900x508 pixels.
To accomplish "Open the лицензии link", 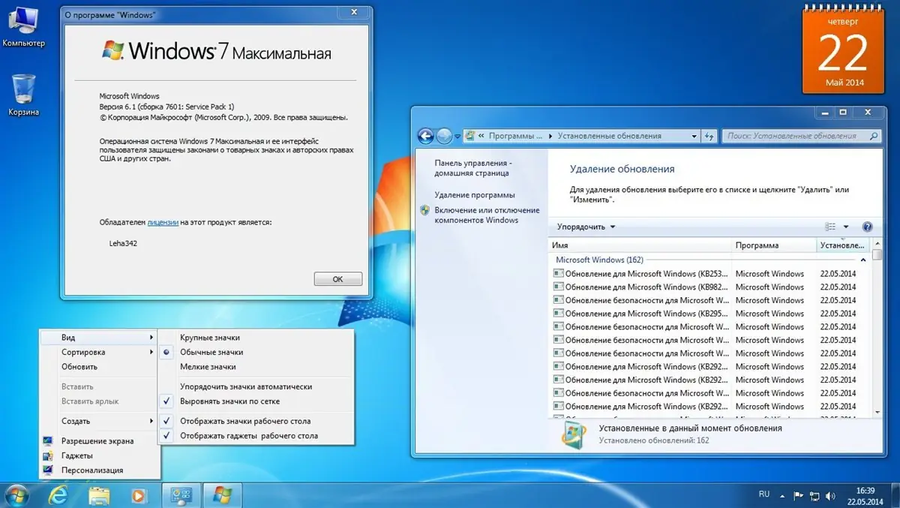I will click(163, 222).
